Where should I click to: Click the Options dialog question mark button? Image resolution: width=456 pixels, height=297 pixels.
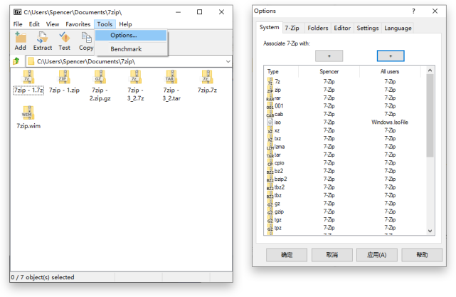coord(413,11)
